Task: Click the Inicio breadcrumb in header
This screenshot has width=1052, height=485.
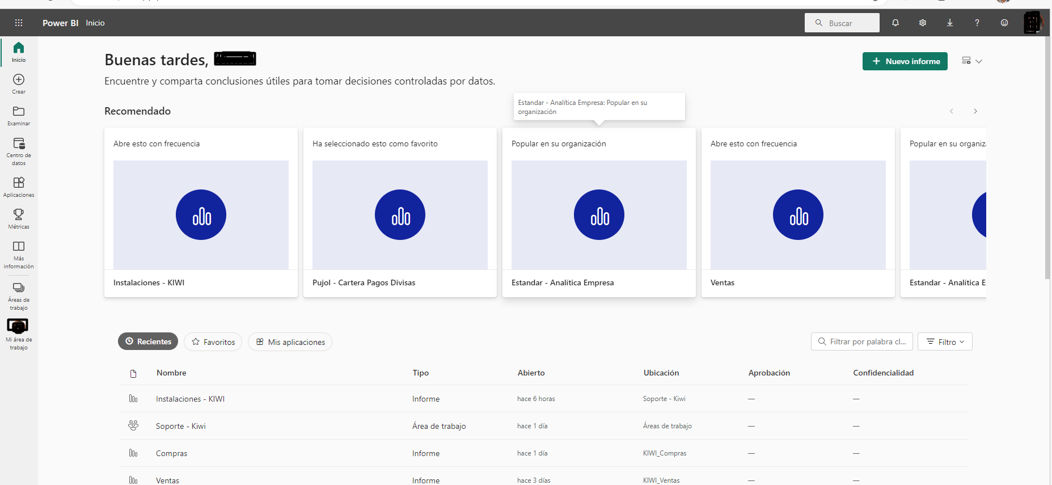Action: 95,23
